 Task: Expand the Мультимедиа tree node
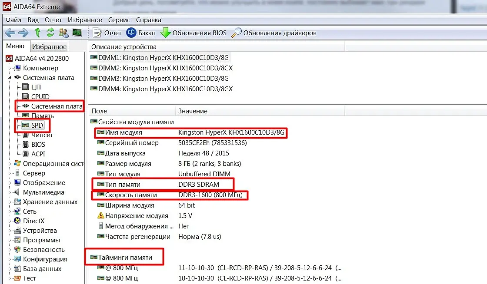pyautogui.click(x=10, y=192)
